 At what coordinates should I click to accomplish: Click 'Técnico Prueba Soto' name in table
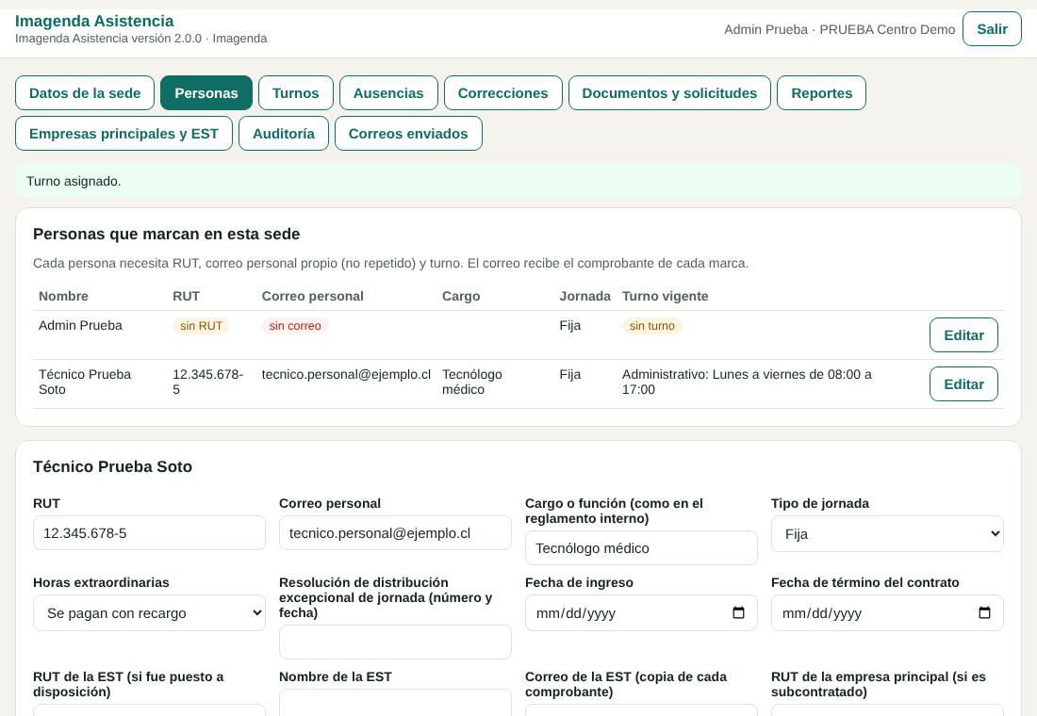coord(85,382)
